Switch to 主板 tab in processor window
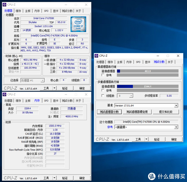187x182 pixels. [28, 11]
